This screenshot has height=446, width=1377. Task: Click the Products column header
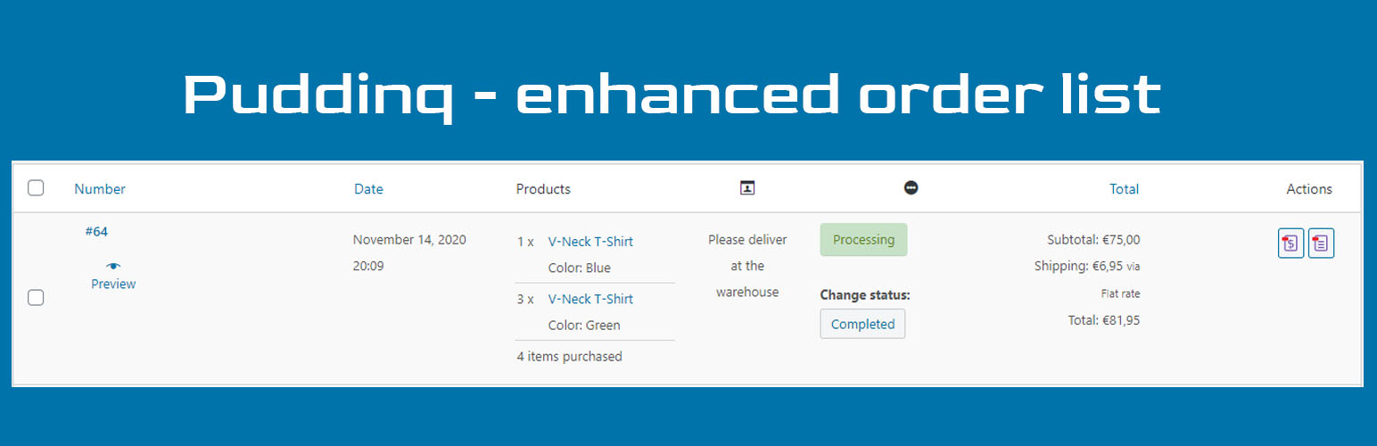543,189
